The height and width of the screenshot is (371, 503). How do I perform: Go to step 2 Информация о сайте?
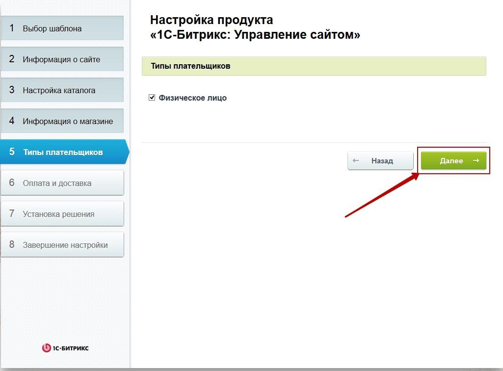coord(62,59)
